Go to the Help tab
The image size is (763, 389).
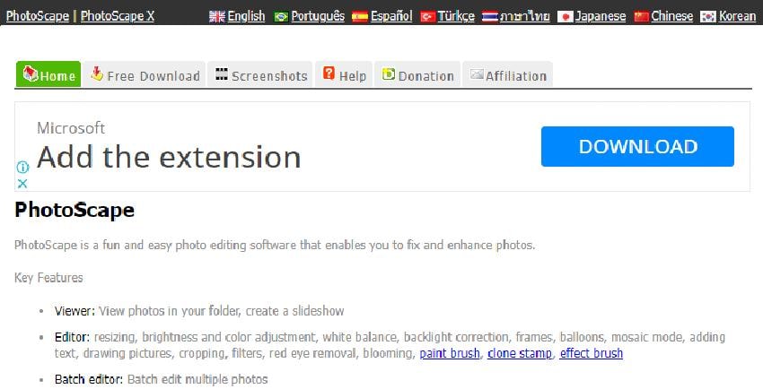tap(344, 74)
